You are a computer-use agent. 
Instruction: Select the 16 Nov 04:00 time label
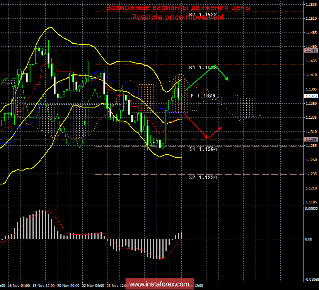tap(19, 285)
